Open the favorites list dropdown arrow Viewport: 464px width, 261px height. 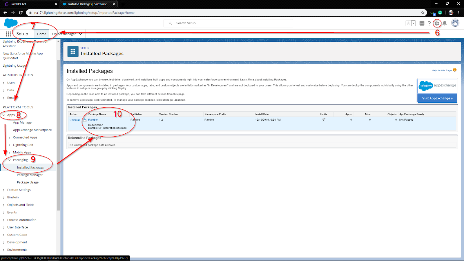(414, 23)
